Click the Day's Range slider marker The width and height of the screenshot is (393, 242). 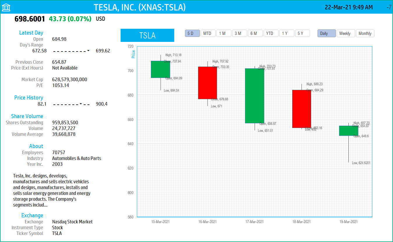pyautogui.click(x=88, y=51)
